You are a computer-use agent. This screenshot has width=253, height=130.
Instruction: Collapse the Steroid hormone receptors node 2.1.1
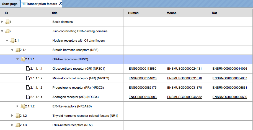[x=12, y=50]
